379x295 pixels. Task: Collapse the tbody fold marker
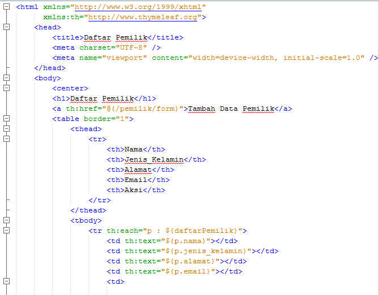(7, 220)
